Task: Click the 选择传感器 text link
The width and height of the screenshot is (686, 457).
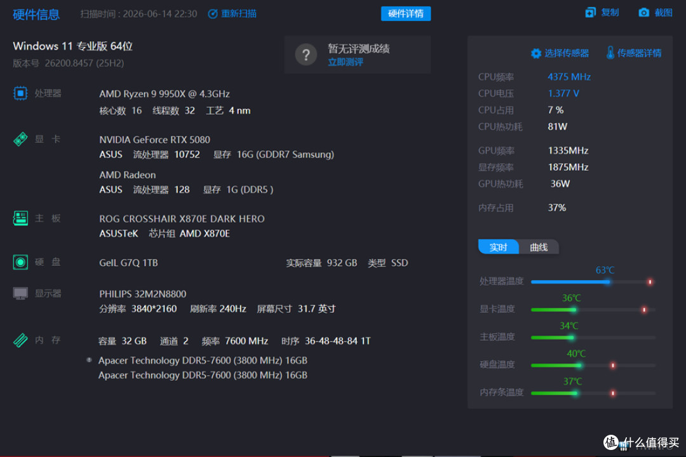Action: tap(567, 53)
